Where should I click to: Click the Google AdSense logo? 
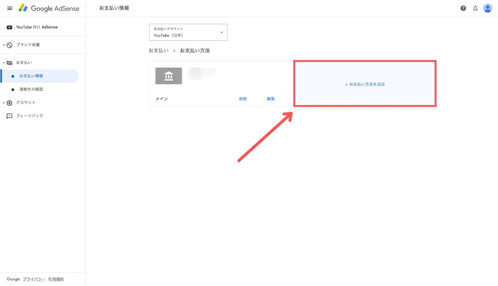point(49,8)
